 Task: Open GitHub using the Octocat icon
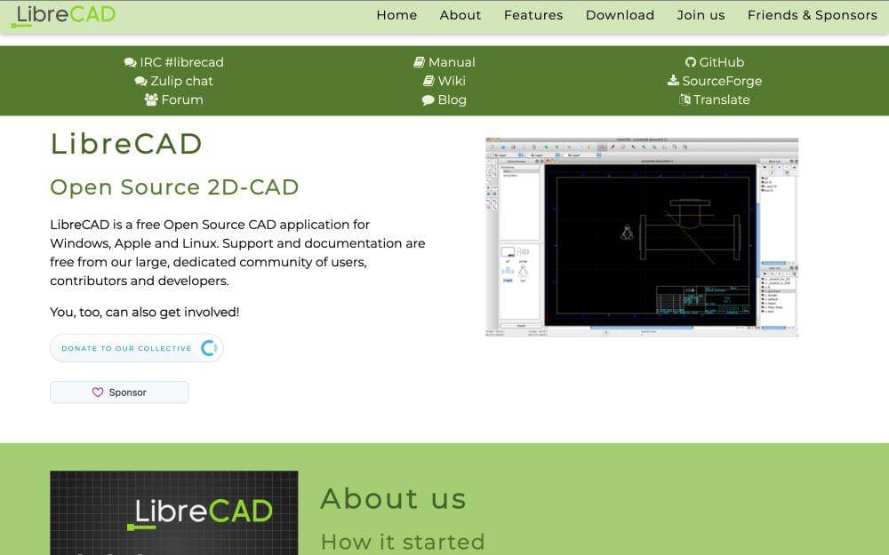coord(691,62)
